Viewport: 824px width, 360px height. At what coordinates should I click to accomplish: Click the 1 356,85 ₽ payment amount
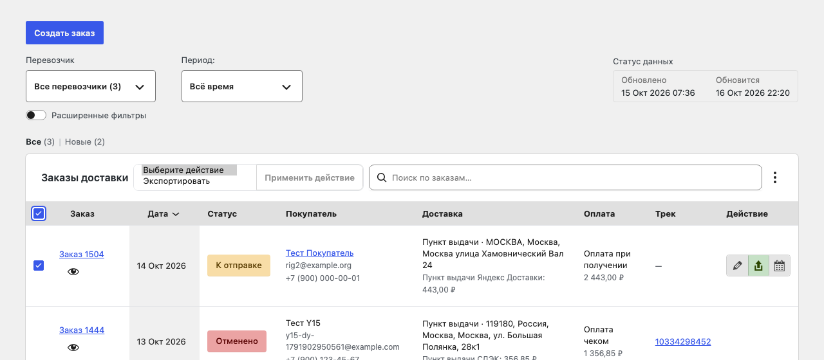(603, 354)
